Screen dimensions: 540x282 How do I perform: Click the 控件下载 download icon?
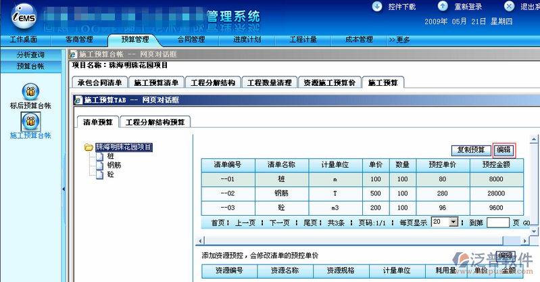[376, 6]
